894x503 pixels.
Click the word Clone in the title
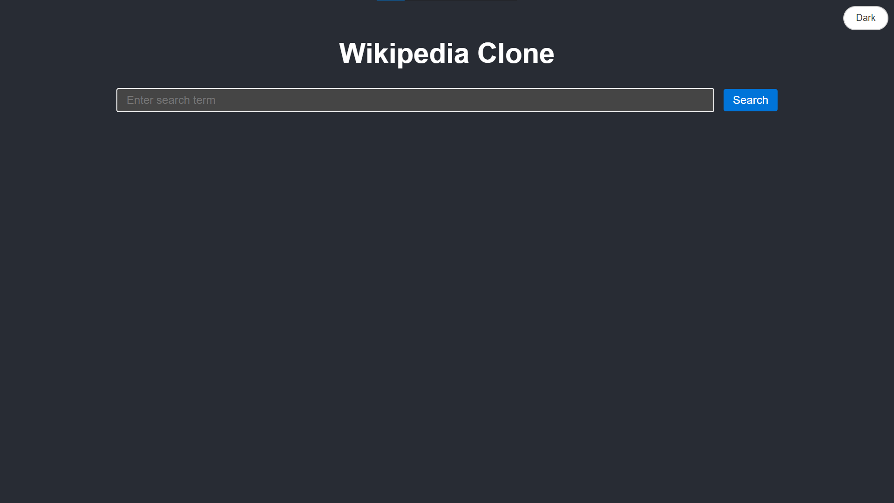[516, 53]
